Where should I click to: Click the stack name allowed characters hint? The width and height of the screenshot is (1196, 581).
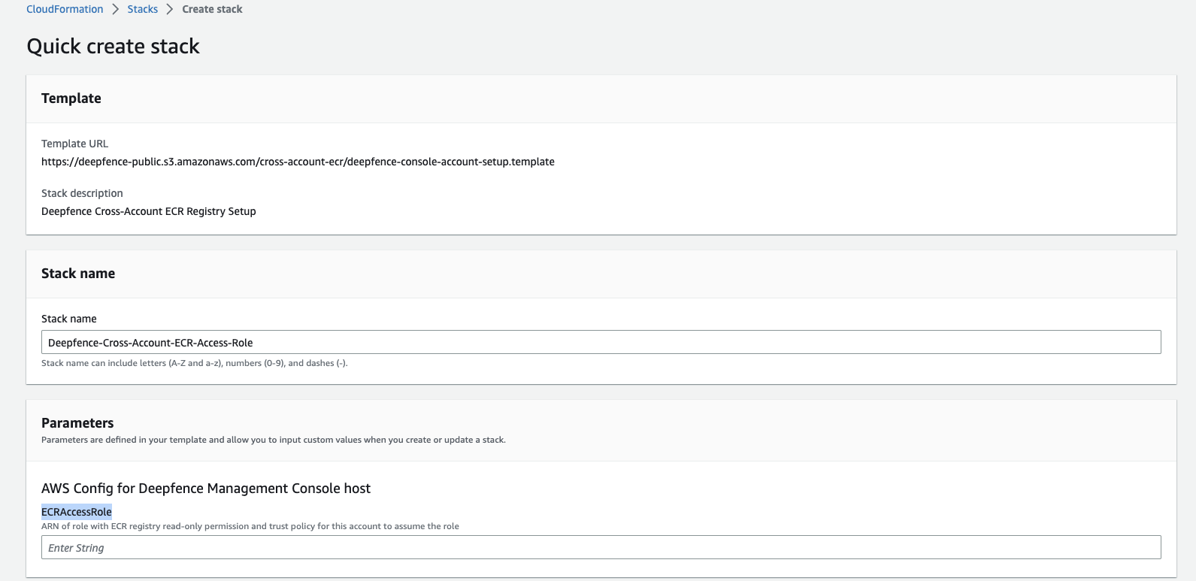click(195, 363)
